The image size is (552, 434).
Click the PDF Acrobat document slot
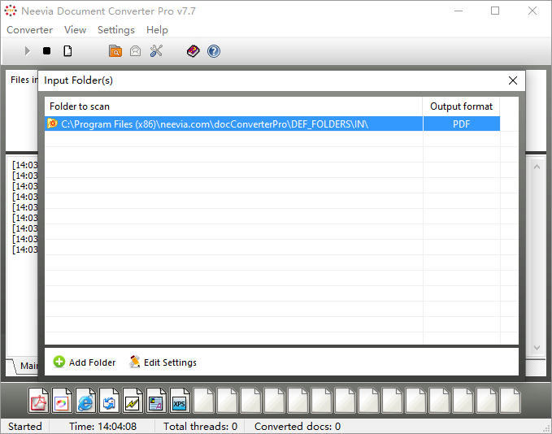tap(38, 401)
